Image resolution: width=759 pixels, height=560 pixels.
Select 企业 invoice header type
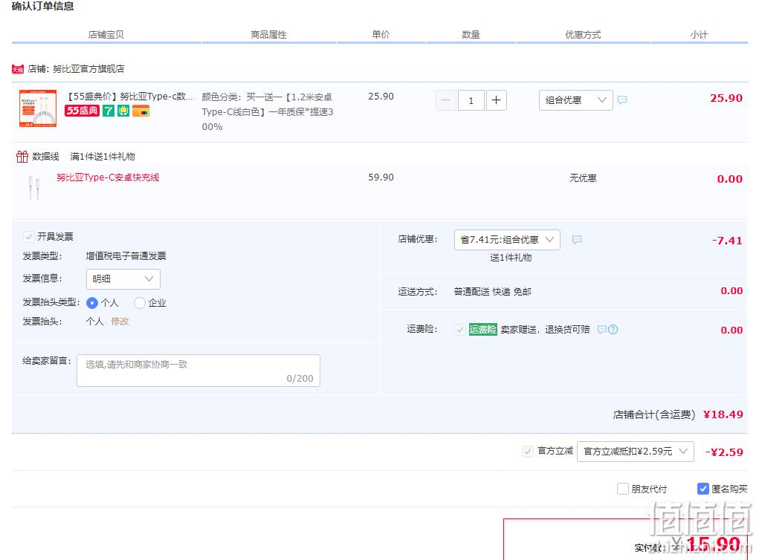pyautogui.click(x=140, y=303)
